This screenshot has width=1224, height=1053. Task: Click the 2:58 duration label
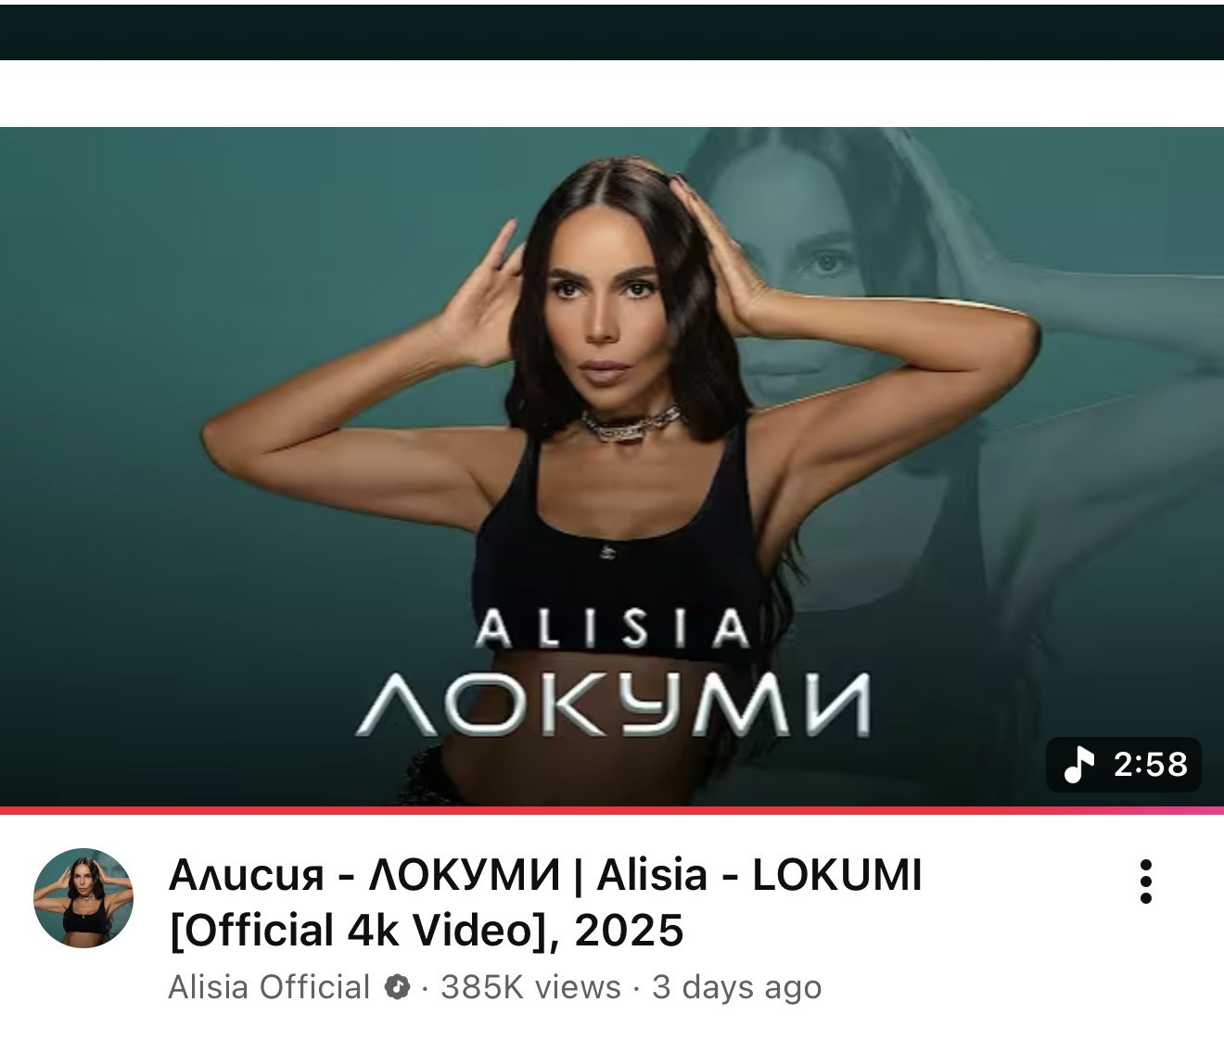(x=1151, y=765)
